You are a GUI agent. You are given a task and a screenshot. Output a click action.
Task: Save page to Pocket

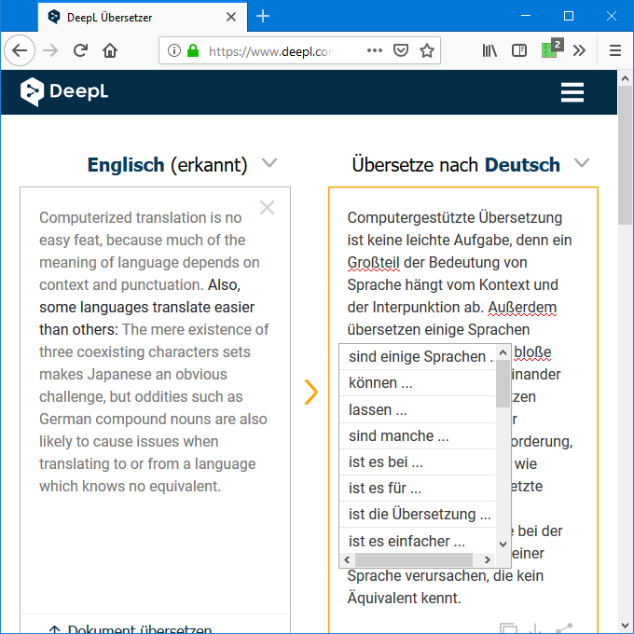pos(401,50)
